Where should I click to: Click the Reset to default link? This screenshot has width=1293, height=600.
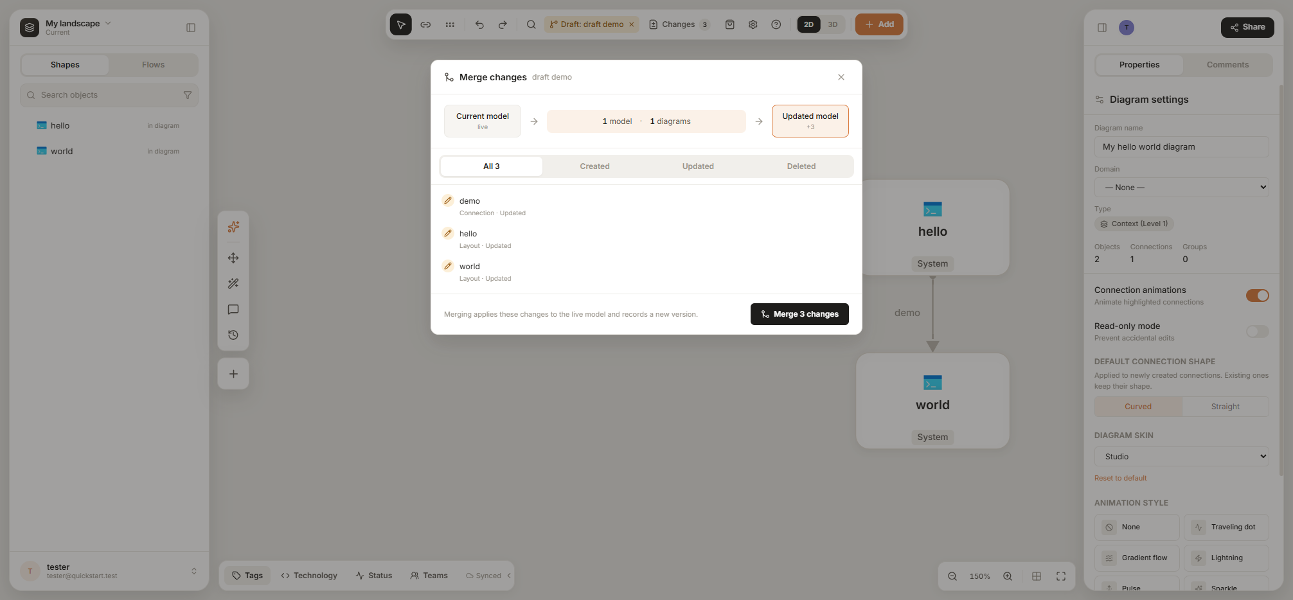tap(1120, 478)
